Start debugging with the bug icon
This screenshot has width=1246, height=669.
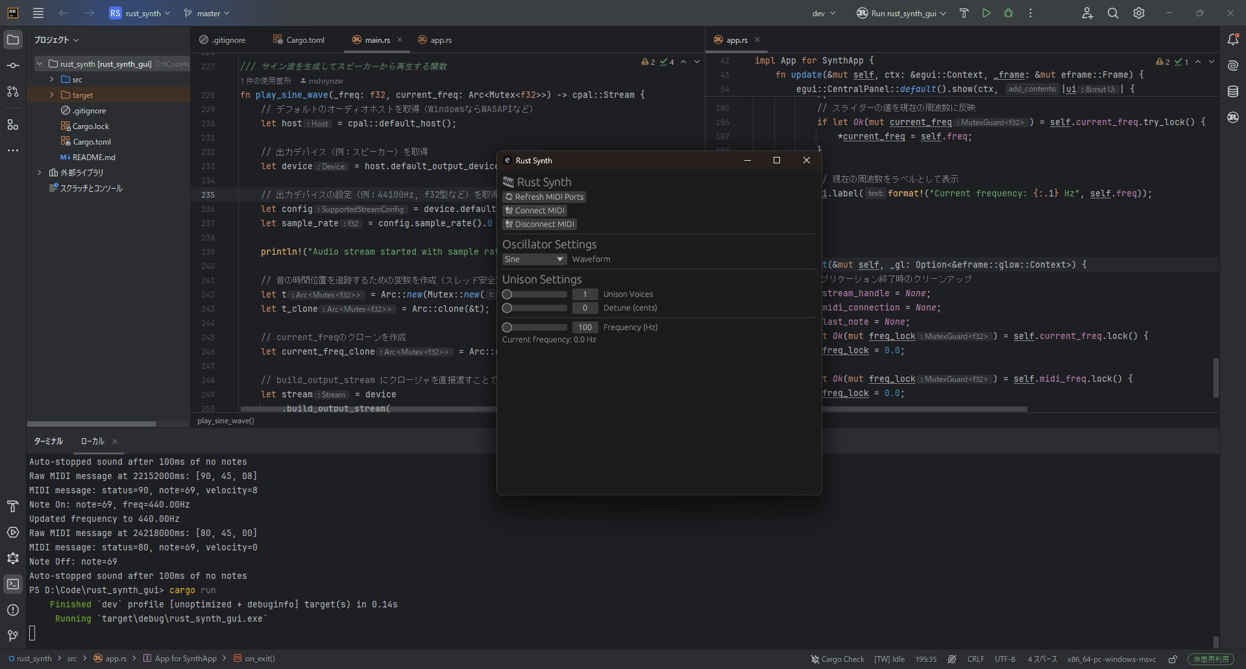[1008, 13]
